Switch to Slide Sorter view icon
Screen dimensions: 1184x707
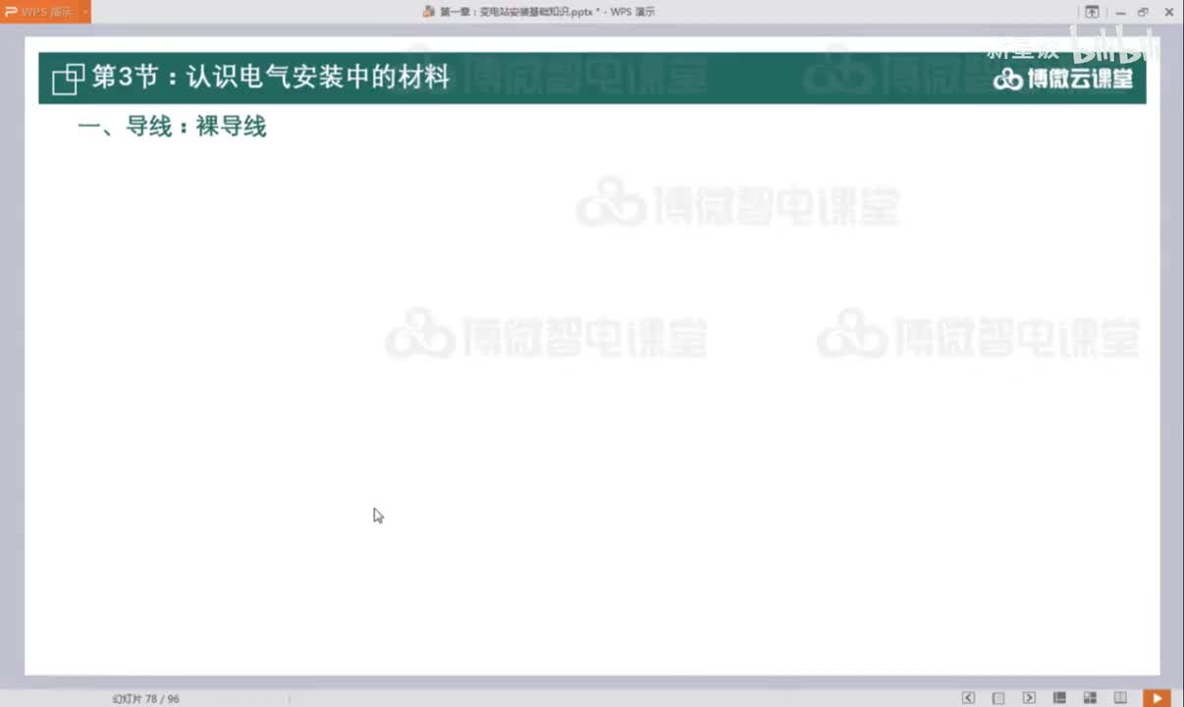click(1090, 698)
